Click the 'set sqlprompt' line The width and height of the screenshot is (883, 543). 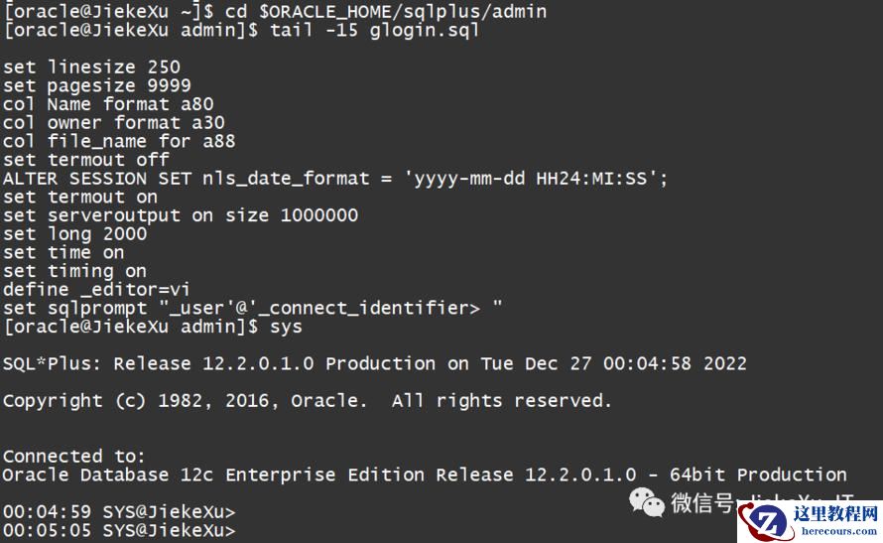pyautogui.click(x=252, y=308)
